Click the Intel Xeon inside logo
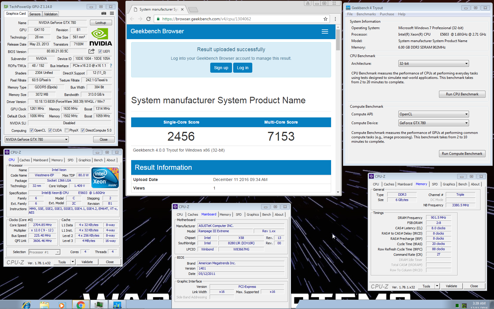Viewport: 494px width, 309px height. 105,178
